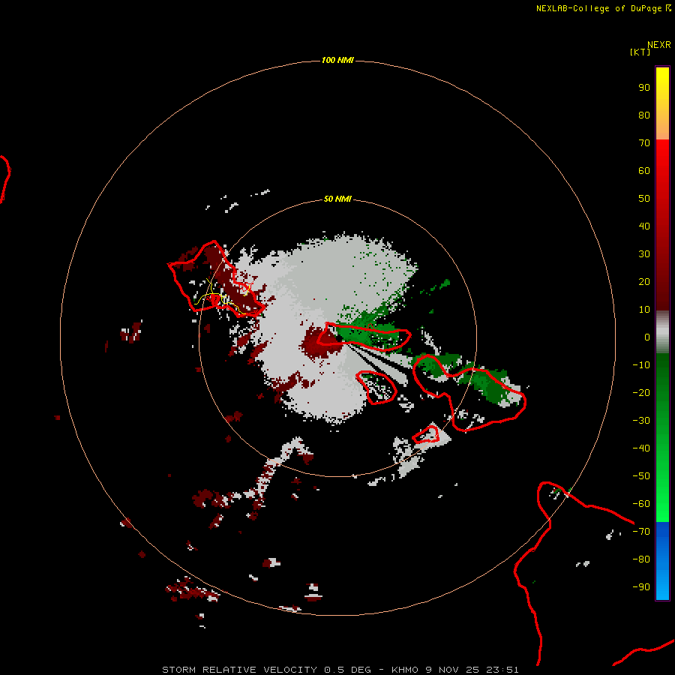Select the -20 value on velocity scale
Screen dimensions: 675x675
click(641, 393)
